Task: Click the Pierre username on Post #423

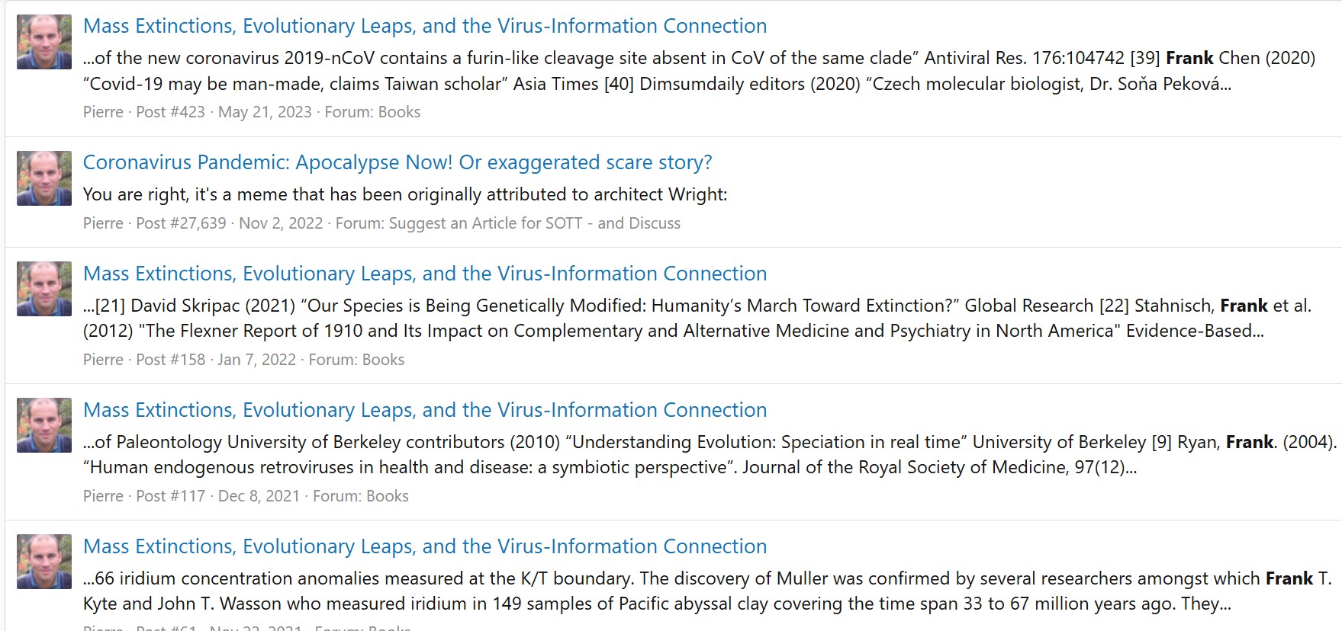Action: [103, 112]
